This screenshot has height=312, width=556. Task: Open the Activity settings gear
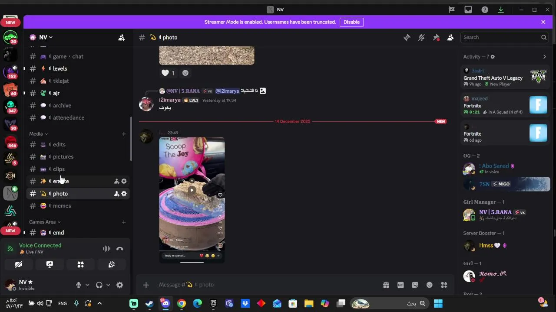coord(493,57)
